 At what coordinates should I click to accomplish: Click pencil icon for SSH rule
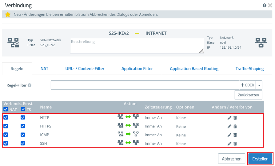point(229,144)
